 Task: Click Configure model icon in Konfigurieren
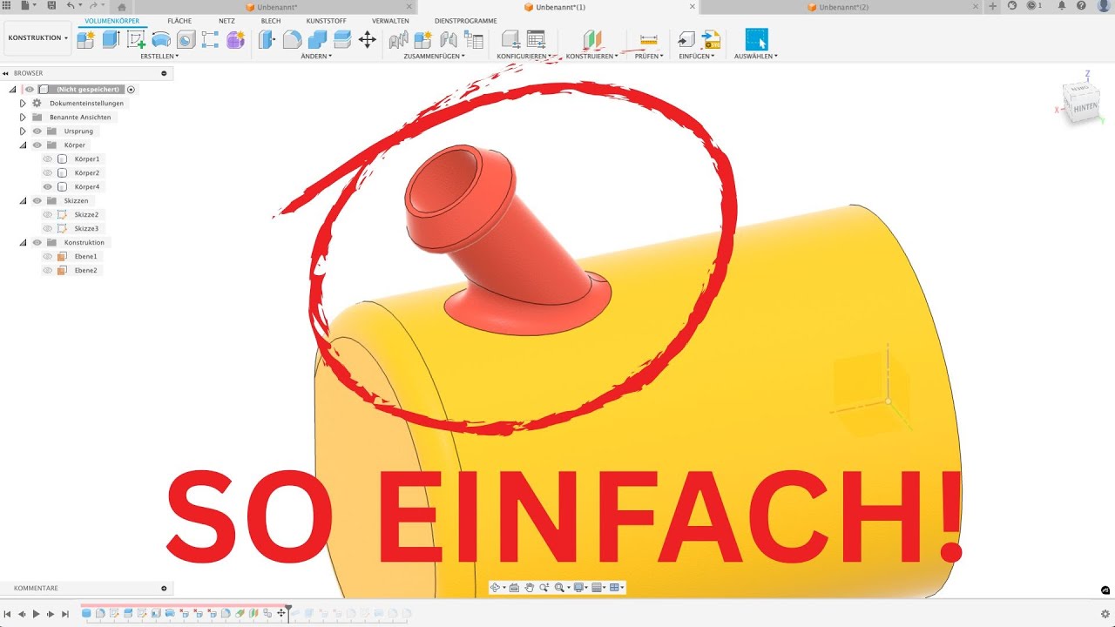(511, 39)
